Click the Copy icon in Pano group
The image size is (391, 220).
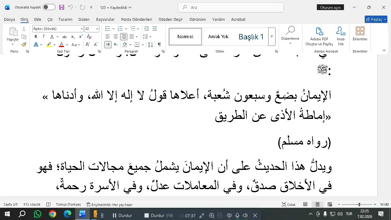[x=24, y=37]
